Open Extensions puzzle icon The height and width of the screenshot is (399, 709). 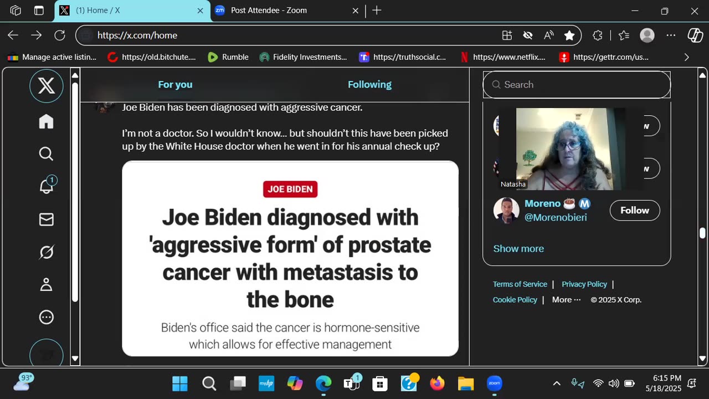(x=598, y=35)
